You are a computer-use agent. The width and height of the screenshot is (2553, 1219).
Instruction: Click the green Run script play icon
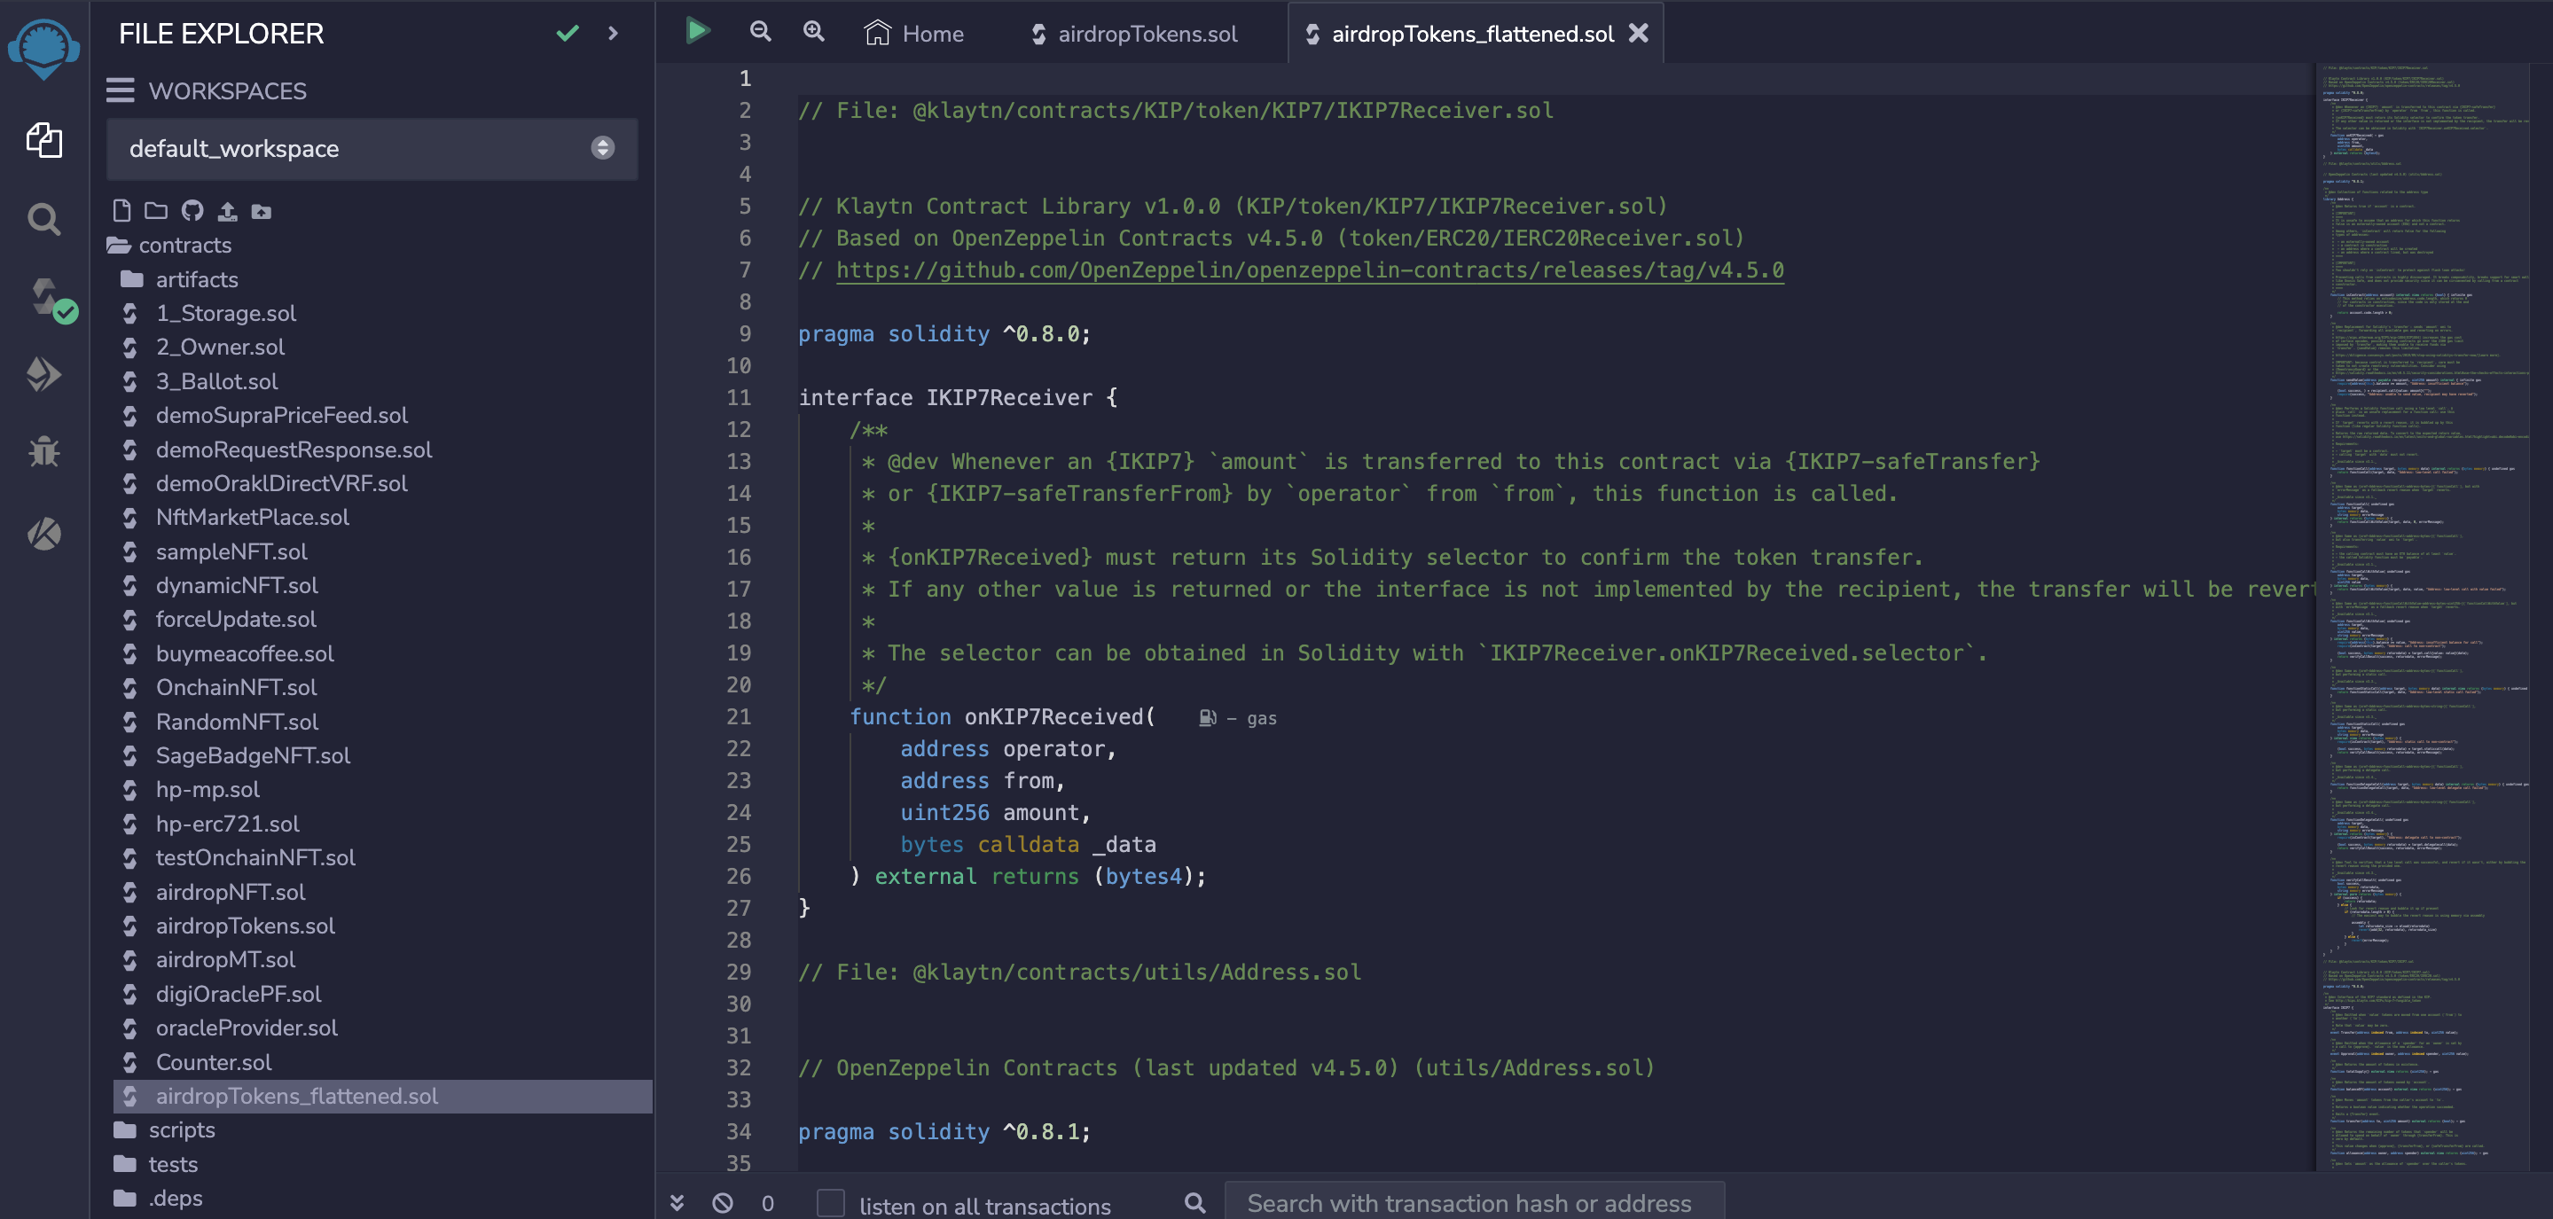pos(698,31)
